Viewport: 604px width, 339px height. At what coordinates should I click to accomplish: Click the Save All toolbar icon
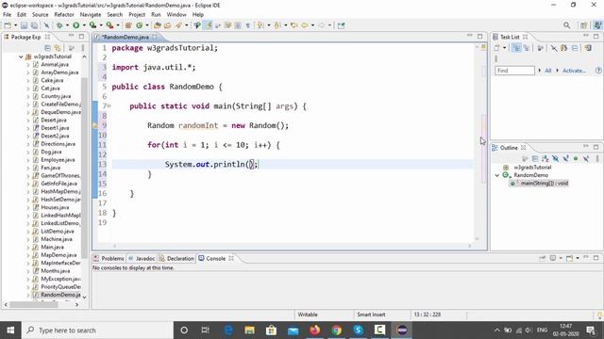[x=34, y=25]
